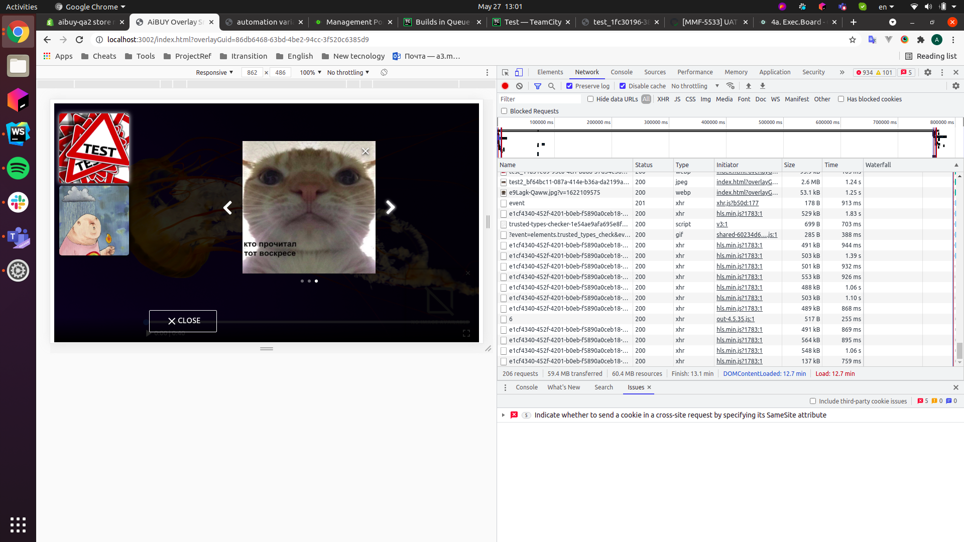The image size is (964, 542).
Task: Switch to the Console panel tab
Action: 621,72
